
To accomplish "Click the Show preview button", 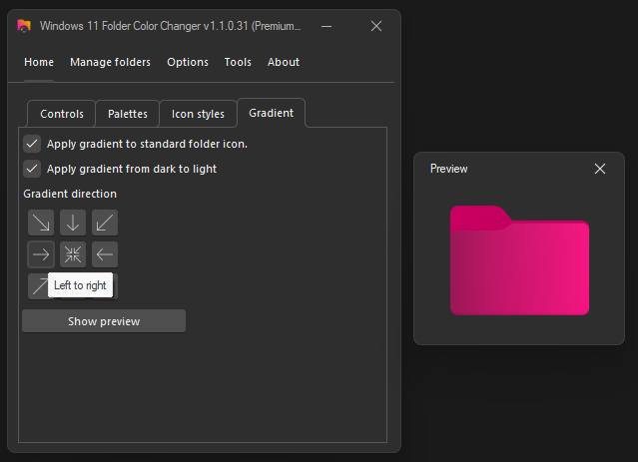I will pyautogui.click(x=104, y=321).
